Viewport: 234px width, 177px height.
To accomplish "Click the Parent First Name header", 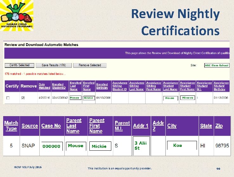I will point(97,126).
